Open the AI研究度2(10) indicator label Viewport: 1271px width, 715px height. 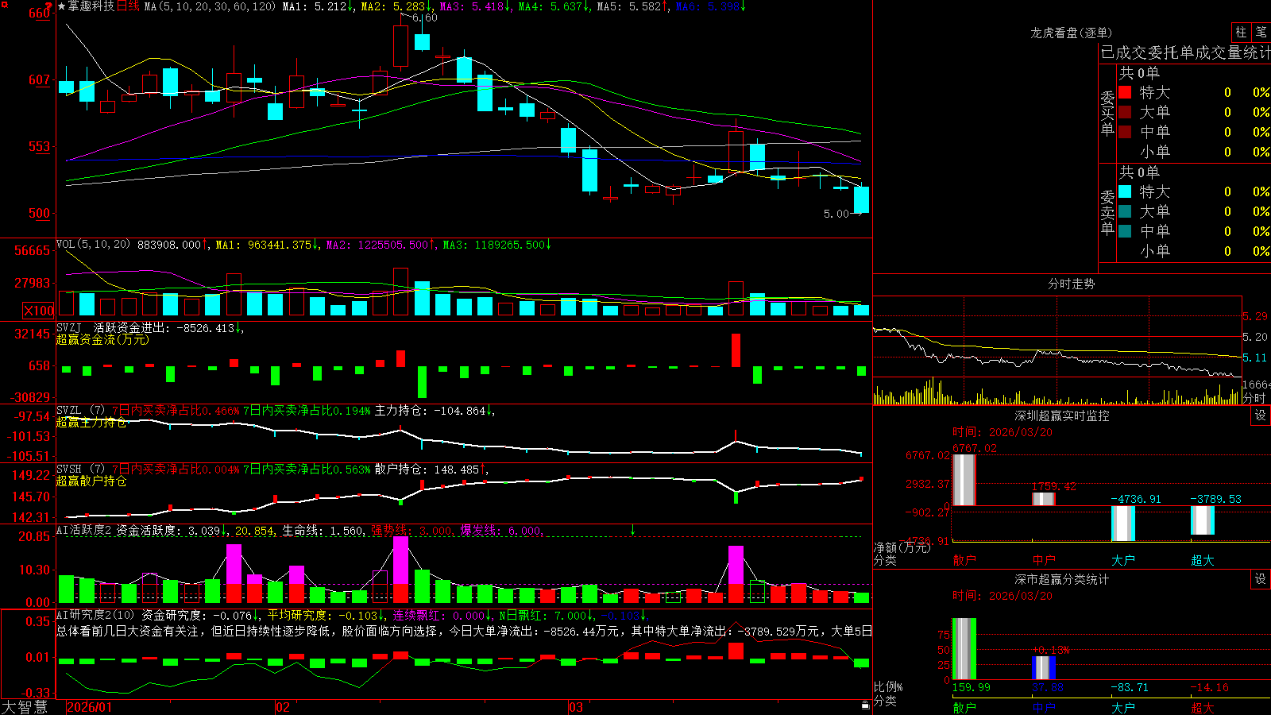click(96, 615)
